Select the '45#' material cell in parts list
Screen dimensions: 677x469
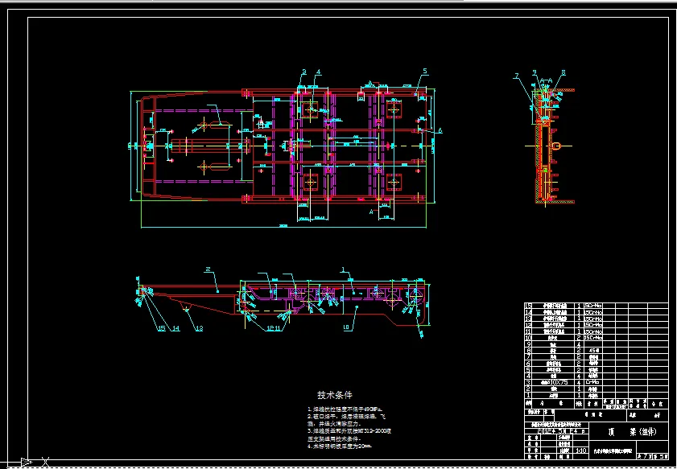tap(593, 351)
